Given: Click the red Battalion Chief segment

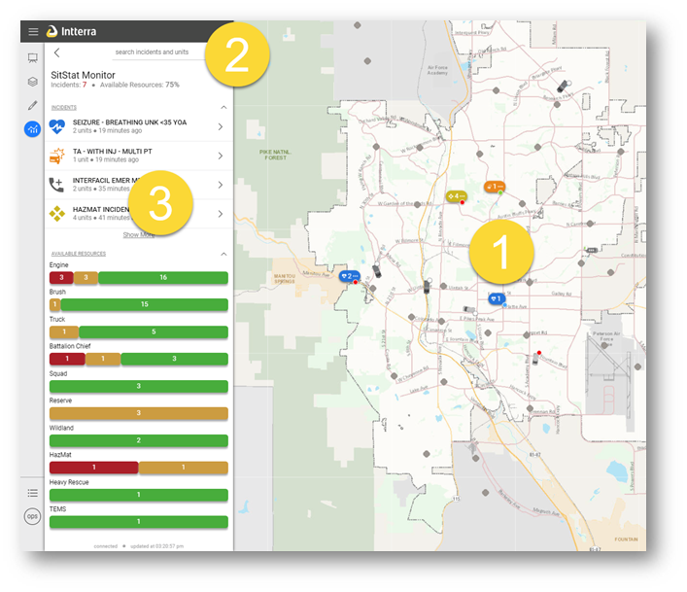Looking at the screenshot, I should [67, 359].
